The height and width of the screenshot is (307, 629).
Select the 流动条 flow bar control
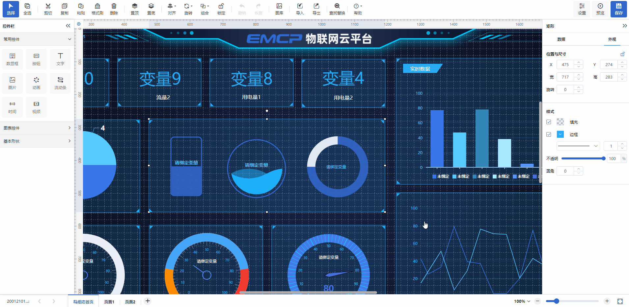point(61,83)
